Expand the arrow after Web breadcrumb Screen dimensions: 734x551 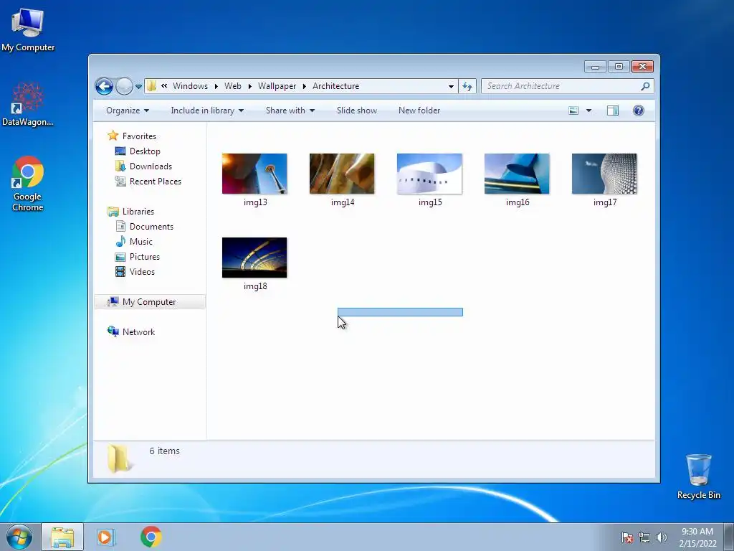250,86
